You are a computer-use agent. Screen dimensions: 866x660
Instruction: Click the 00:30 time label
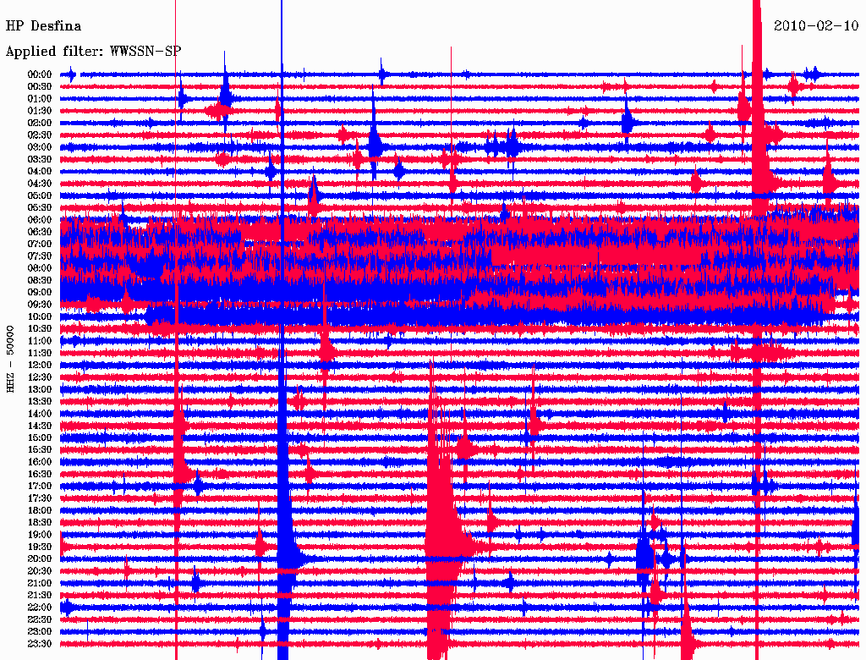(x=40, y=86)
